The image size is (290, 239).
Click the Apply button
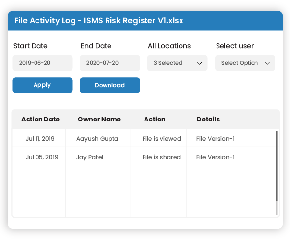42,85
